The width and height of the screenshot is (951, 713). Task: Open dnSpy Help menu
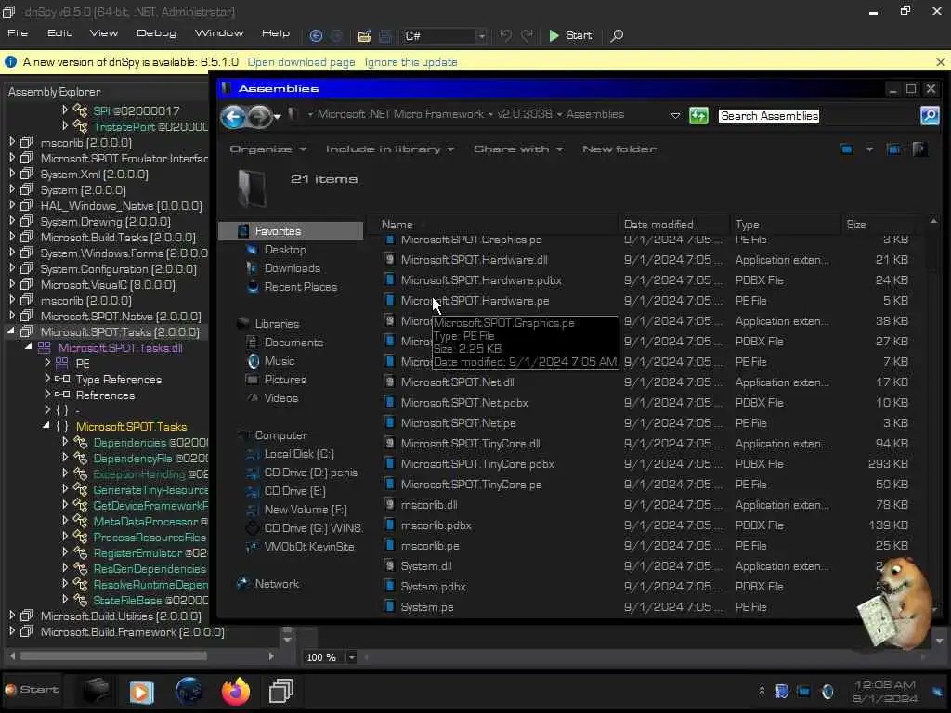(275, 33)
